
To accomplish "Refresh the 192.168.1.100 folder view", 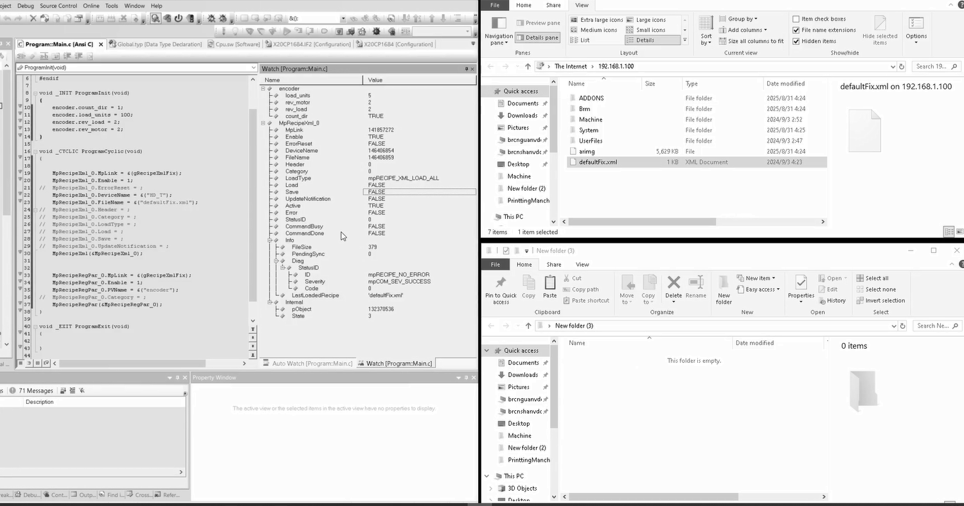I will [x=902, y=67].
